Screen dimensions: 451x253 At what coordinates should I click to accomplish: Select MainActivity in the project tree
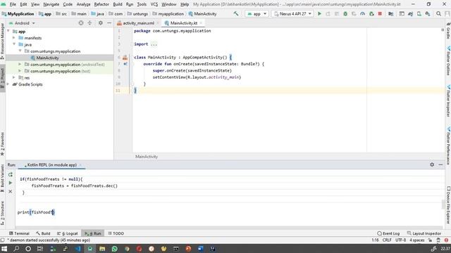point(47,58)
